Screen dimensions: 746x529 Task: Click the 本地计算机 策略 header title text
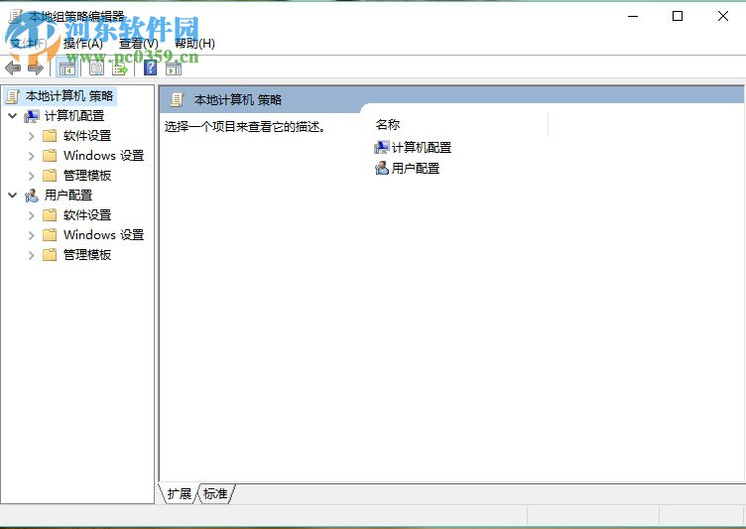(x=238, y=100)
